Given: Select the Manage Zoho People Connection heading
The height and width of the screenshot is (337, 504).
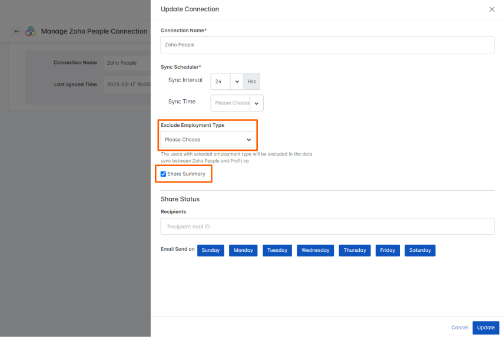Looking at the screenshot, I should pos(94,31).
